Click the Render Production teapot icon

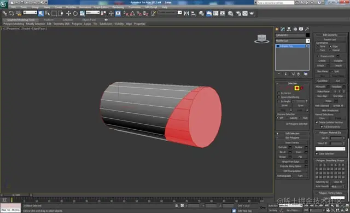(x=252, y=13)
